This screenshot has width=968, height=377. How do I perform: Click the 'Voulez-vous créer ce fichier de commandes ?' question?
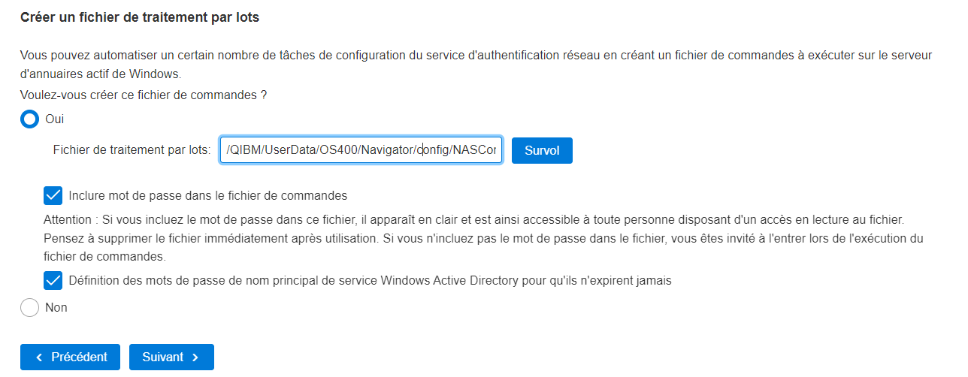(144, 95)
